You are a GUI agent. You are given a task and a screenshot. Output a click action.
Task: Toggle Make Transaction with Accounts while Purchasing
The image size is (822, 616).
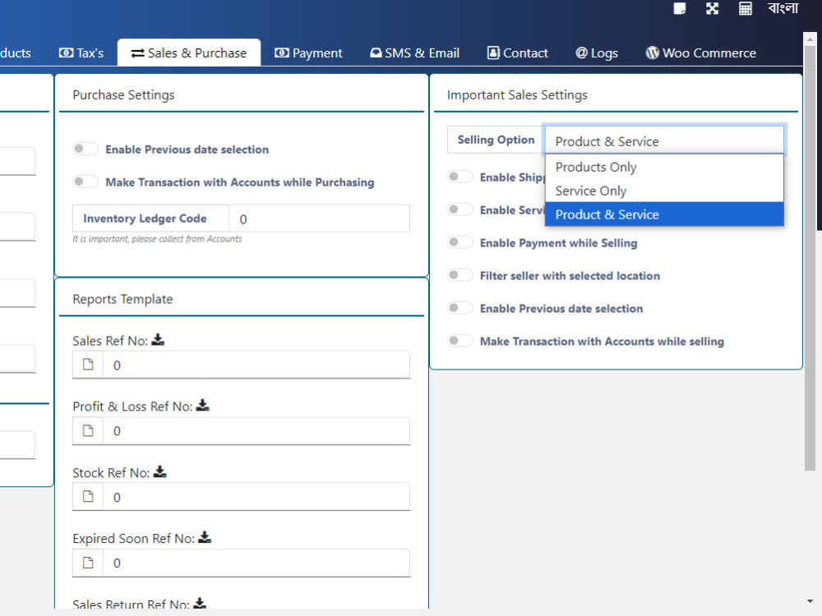(85, 182)
